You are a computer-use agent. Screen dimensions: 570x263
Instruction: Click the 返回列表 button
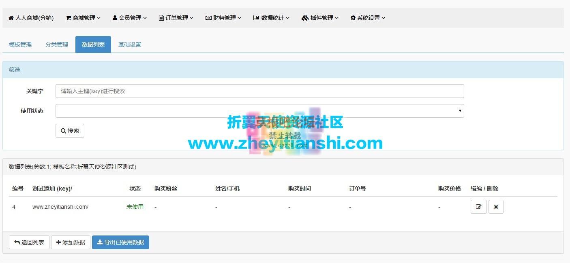[29, 242]
